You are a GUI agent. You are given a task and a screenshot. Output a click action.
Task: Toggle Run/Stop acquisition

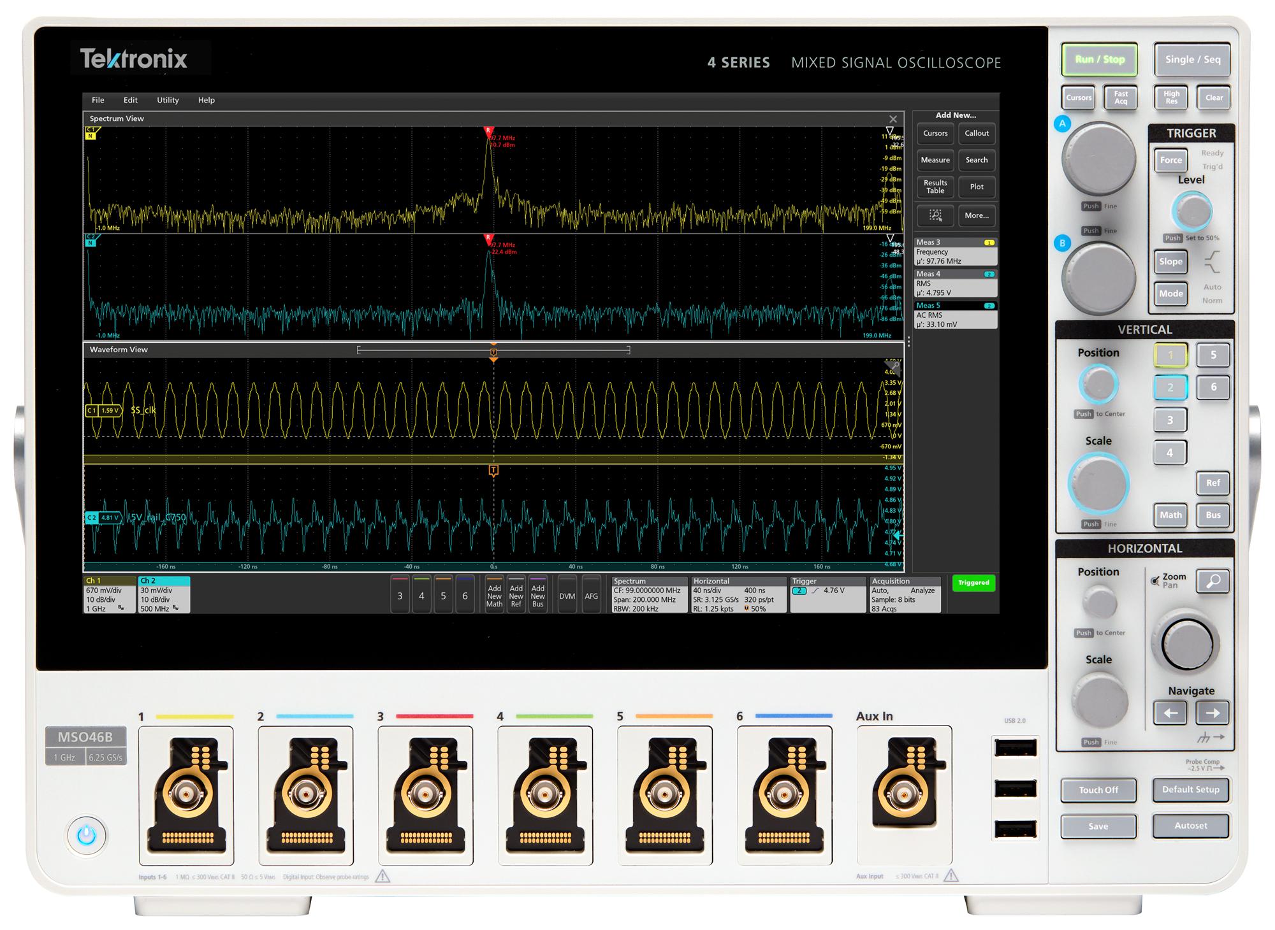point(1098,59)
